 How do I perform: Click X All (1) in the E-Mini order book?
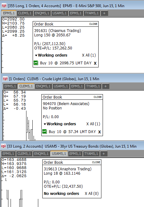coord(89,55)
